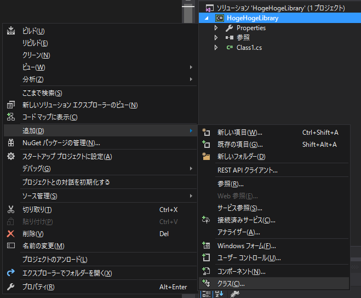The width and height of the screenshot is (361, 298).
Task: Expand the Properties tree node
Action: 216,28
